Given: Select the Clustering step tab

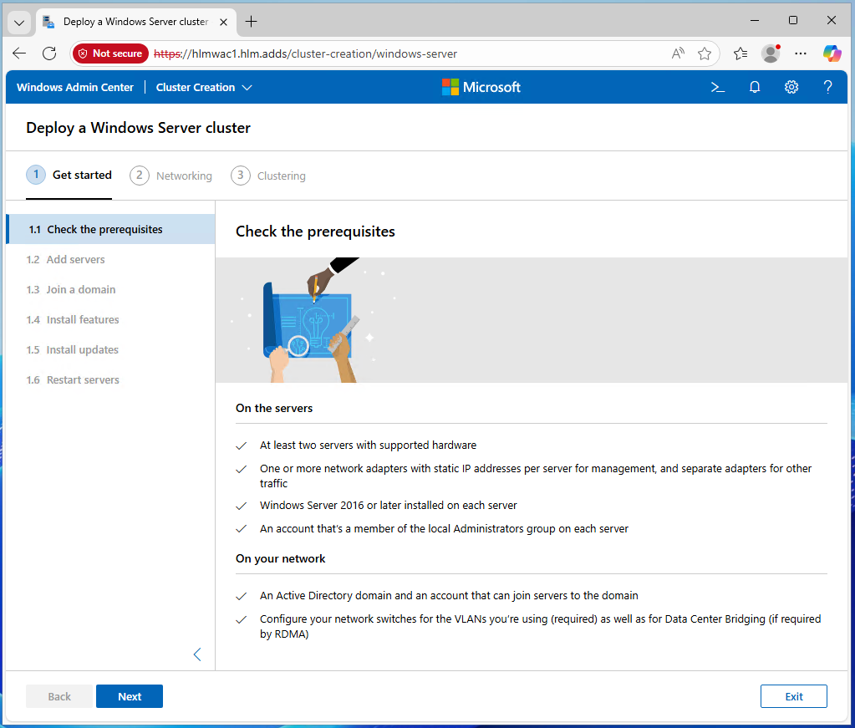Looking at the screenshot, I should (268, 176).
